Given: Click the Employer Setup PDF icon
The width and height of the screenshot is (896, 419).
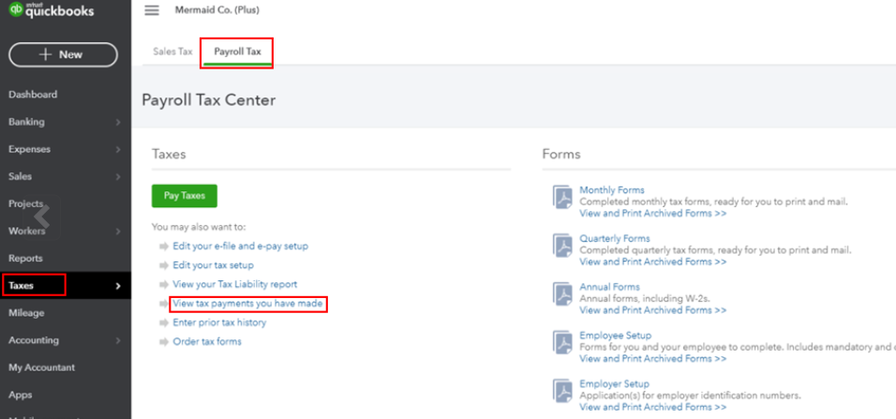Looking at the screenshot, I should point(561,391).
